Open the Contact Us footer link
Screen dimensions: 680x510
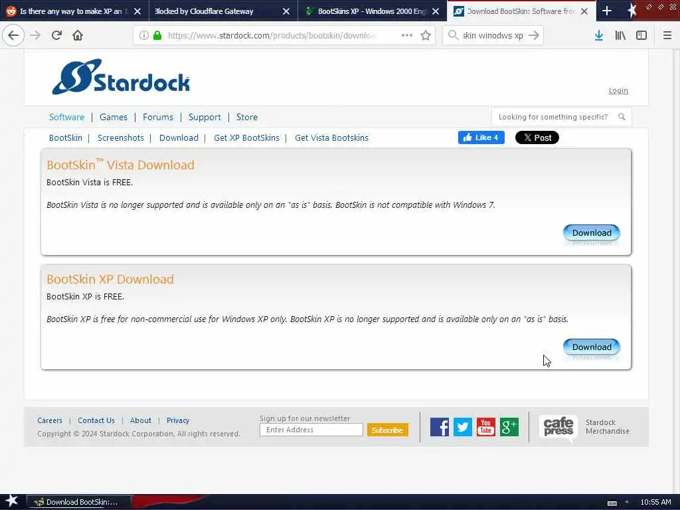[x=96, y=420]
